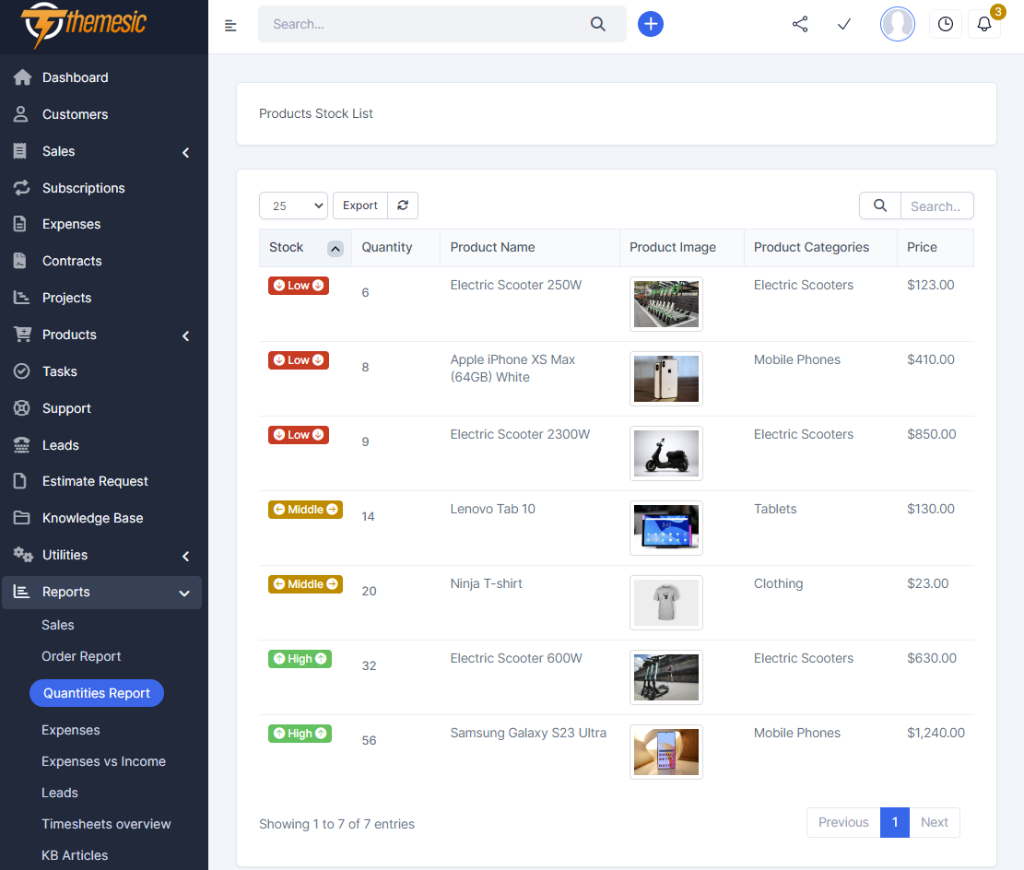
Task: Go to Next page of entries
Action: pyautogui.click(x=934, y=822)
